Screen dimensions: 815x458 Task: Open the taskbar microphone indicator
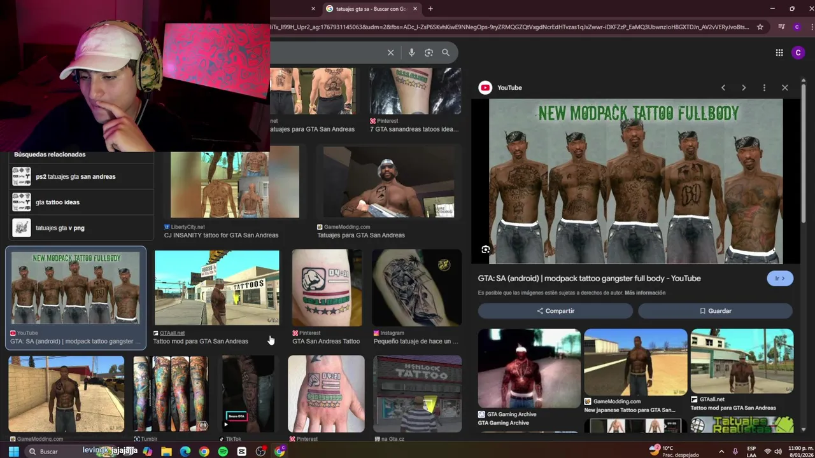(735, 452)
